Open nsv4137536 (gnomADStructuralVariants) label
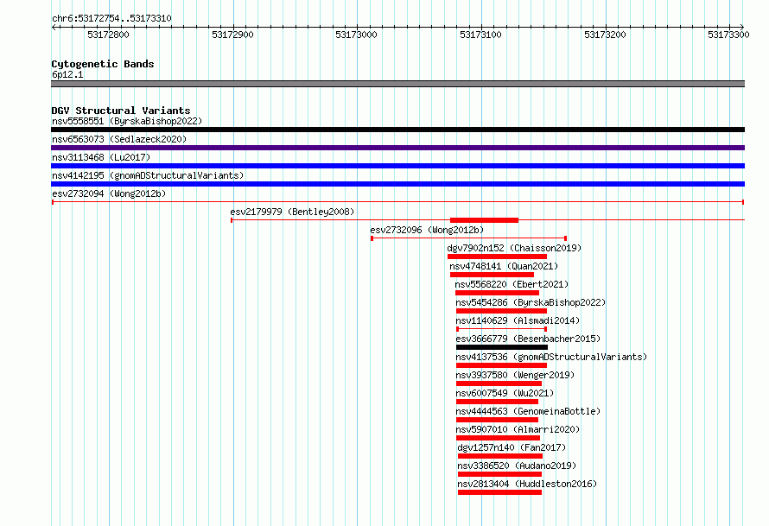Image resolution: width=769 pixels, height=526 pixels. [x=551, y=357]
